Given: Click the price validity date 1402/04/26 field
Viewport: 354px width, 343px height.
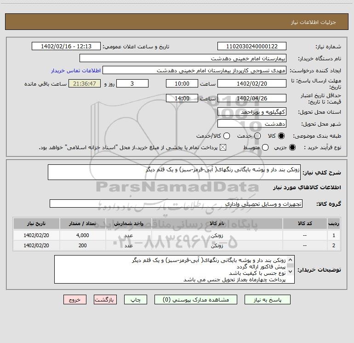Looking at the screenshot, I should tap(252, 98).
